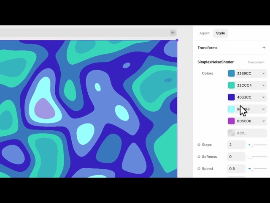
Task: Open the light cyan color swatch
Action: (231, 109)
